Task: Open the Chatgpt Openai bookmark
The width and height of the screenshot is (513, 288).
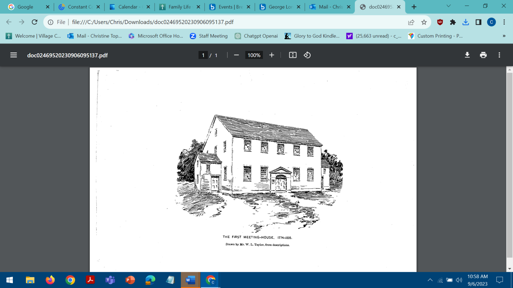Action: tap(256, 36)
